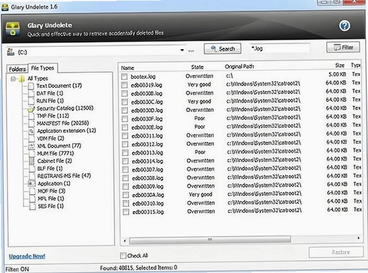Click the Application extension type icon
This screenshot has width=368, height=273.
(31, 131)
